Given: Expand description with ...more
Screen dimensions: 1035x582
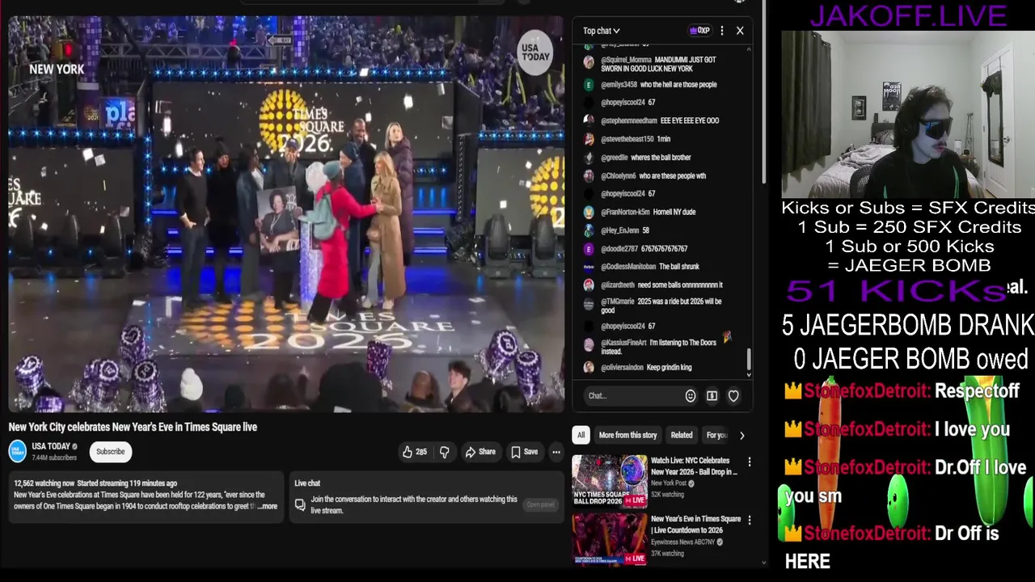Looking at the screenshot, I should click(x=268, y=507).
